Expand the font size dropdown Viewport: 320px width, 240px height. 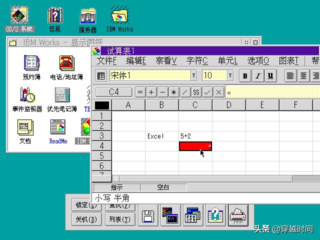point(230,75)
